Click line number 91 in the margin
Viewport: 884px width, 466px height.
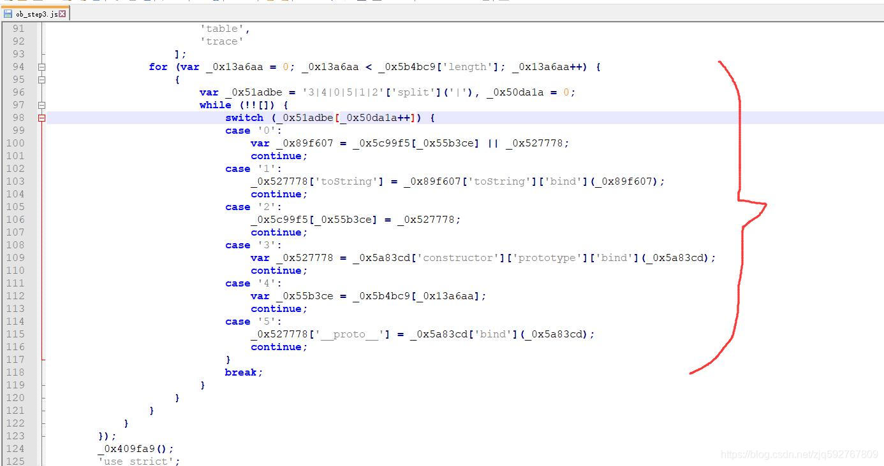(x=19, y=28)
